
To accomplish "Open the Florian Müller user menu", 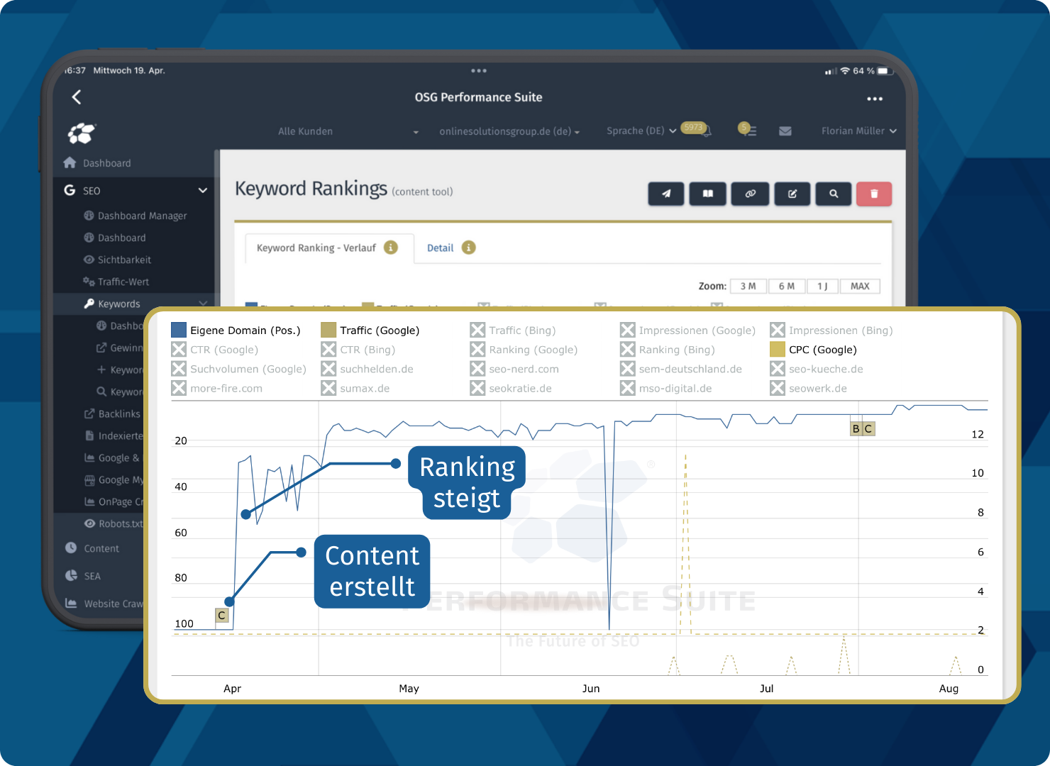I will [859, 131].
